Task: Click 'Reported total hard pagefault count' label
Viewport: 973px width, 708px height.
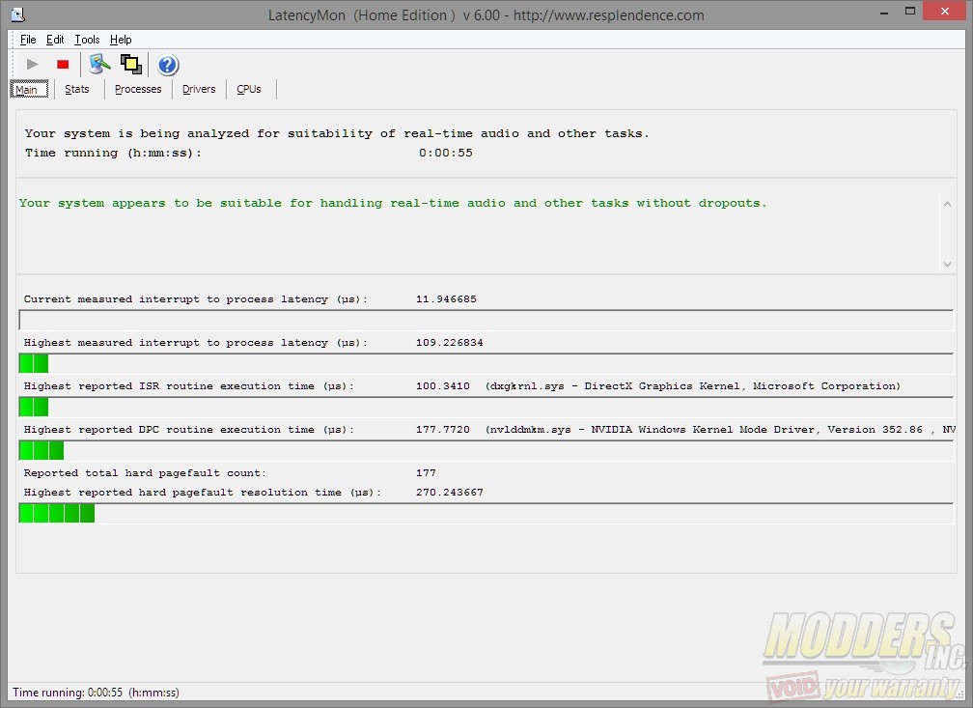Action: click(x=145, y=472)
